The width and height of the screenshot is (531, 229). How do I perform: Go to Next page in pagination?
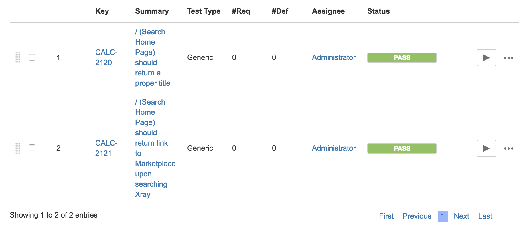(x=461, y=216)
